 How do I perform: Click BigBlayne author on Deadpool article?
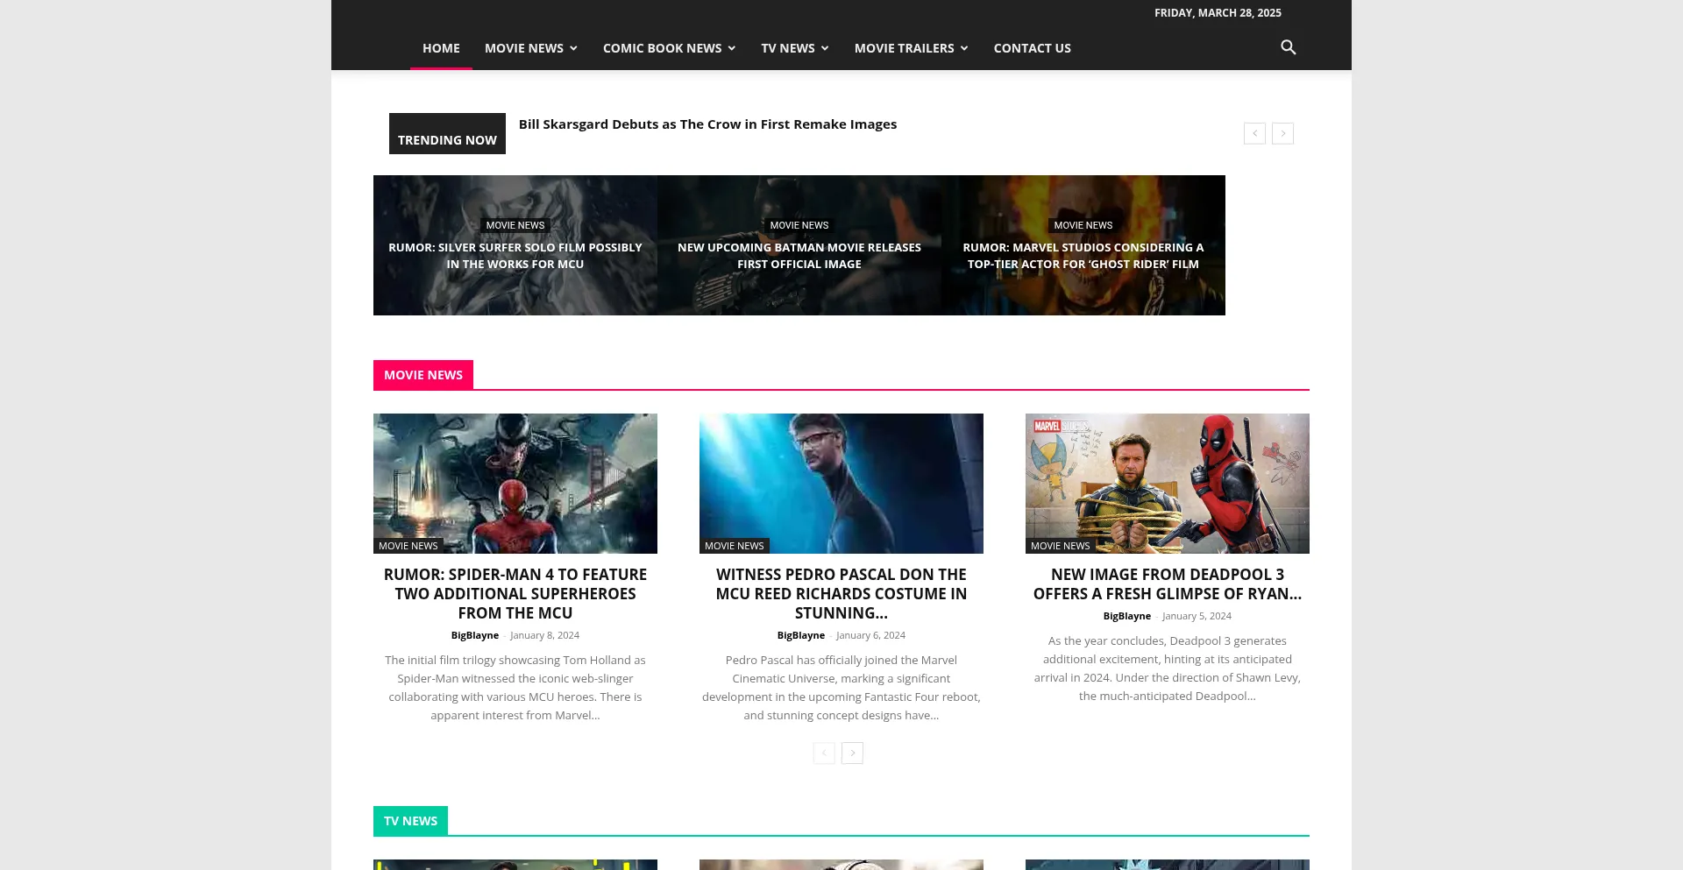tap(1126, 616)
